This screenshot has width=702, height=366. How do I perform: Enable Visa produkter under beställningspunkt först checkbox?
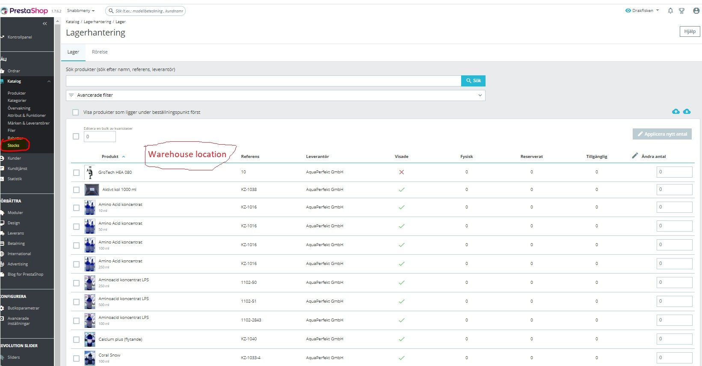coord(76,112)
